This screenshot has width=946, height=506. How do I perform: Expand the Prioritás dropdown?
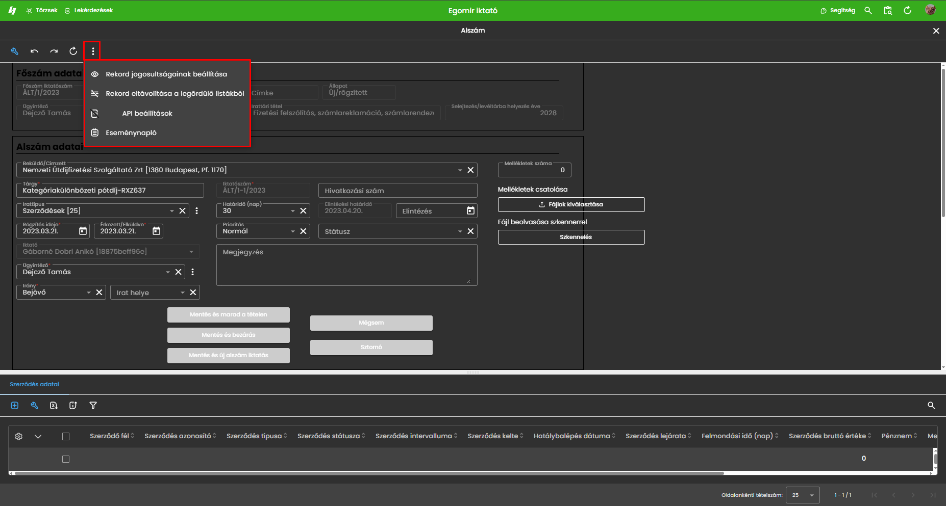pos(293,231)
